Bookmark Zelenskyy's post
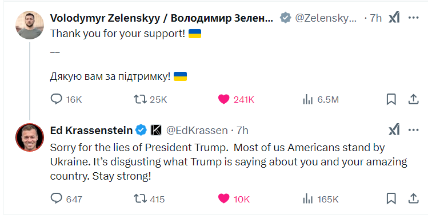 click(391, 99)
